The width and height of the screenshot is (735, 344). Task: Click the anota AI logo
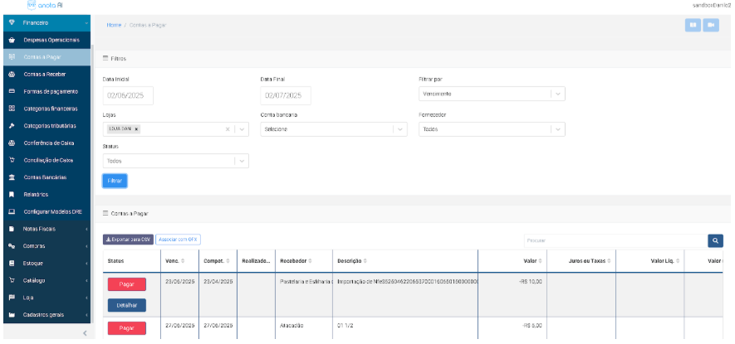(x=46, y=5)
